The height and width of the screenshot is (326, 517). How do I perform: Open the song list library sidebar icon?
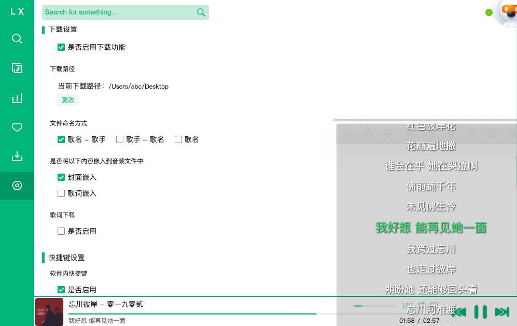click(x=17, y=68)
